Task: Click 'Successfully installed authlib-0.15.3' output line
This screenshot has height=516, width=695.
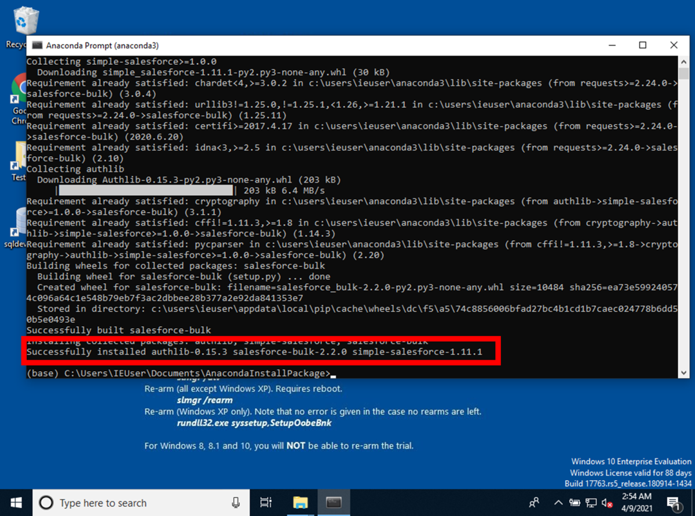Action: pyautogui.click(x=254, y=352)
